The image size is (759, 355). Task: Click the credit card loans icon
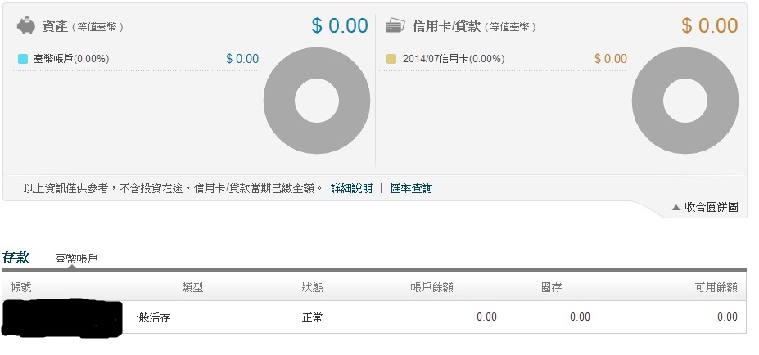pos(395,25)
